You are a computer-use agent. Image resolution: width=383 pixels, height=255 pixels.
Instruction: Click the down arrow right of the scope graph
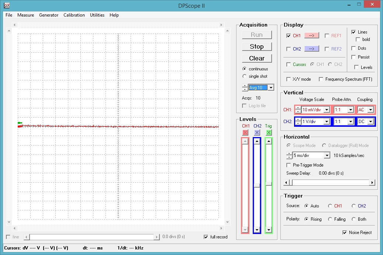pyautogui.click(x=227, y=222)
